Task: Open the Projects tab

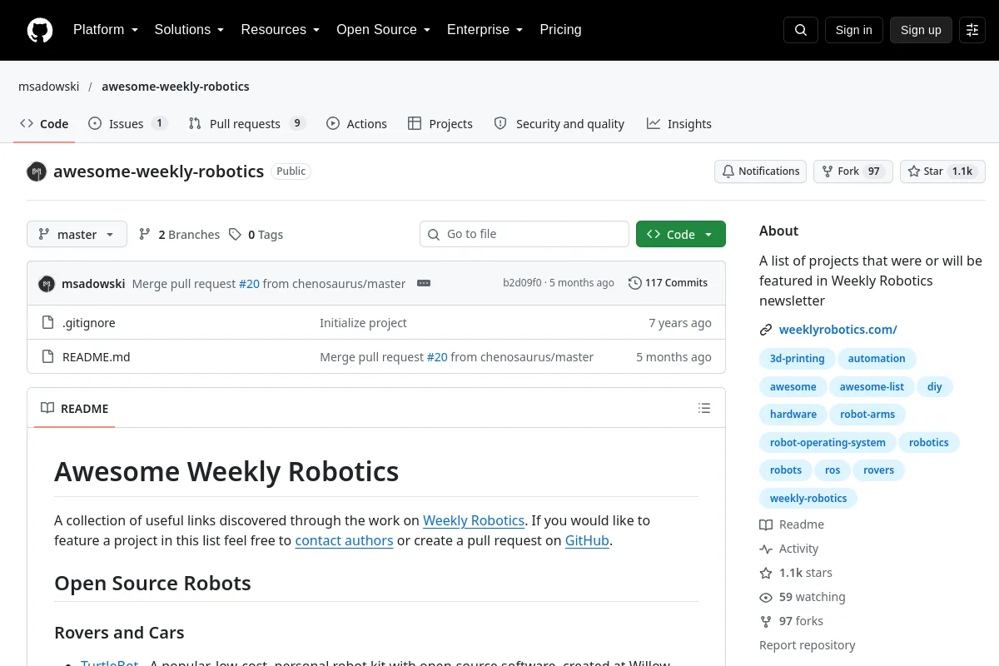Action: tap(440, 124)
